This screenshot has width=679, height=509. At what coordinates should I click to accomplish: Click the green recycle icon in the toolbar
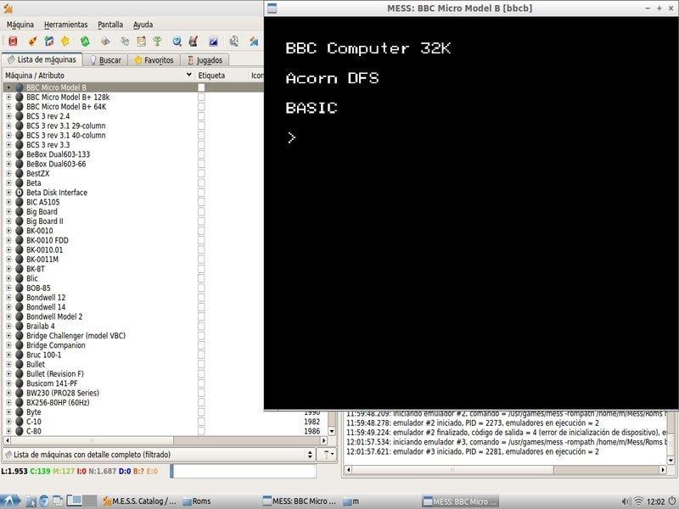pos(85,41)
